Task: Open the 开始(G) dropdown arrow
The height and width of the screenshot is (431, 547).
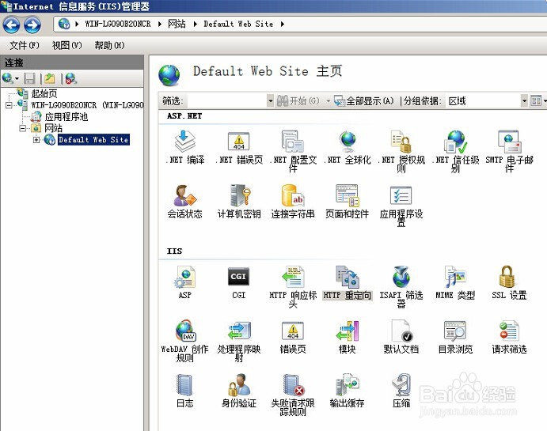Action: click(328, 101)
